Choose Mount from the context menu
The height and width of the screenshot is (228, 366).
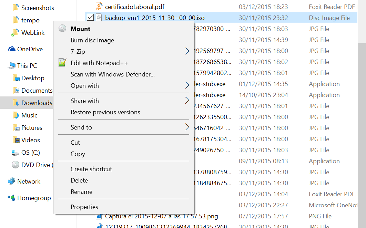(124, 29)
